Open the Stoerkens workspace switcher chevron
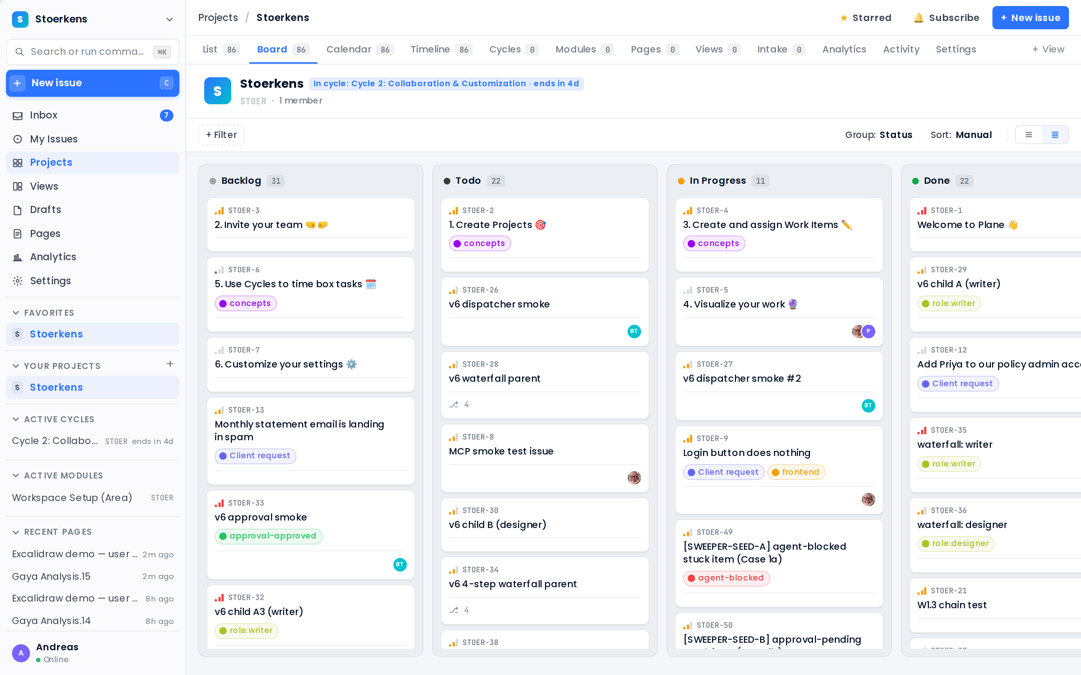The height and width of the screenshot is (675, 1081). pos(169,19)
